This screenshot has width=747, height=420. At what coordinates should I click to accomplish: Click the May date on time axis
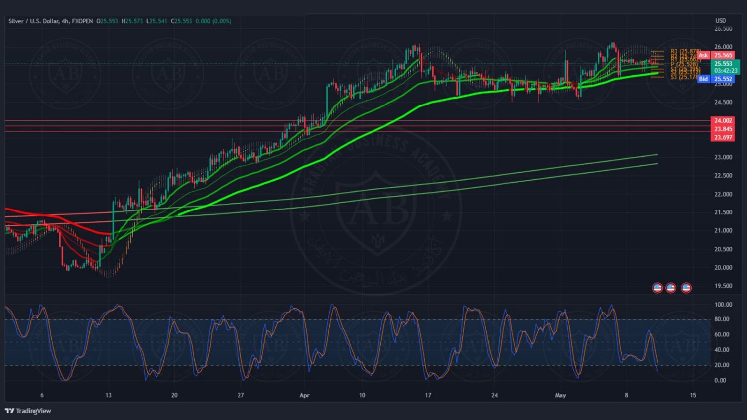pyautogui.click(x=560, y=395)
